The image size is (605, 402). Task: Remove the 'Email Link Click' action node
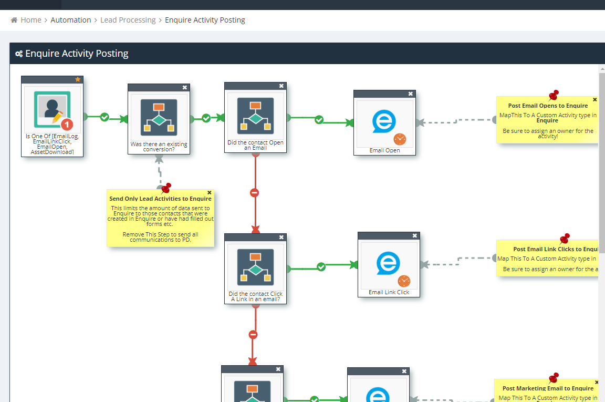[415, 235]
